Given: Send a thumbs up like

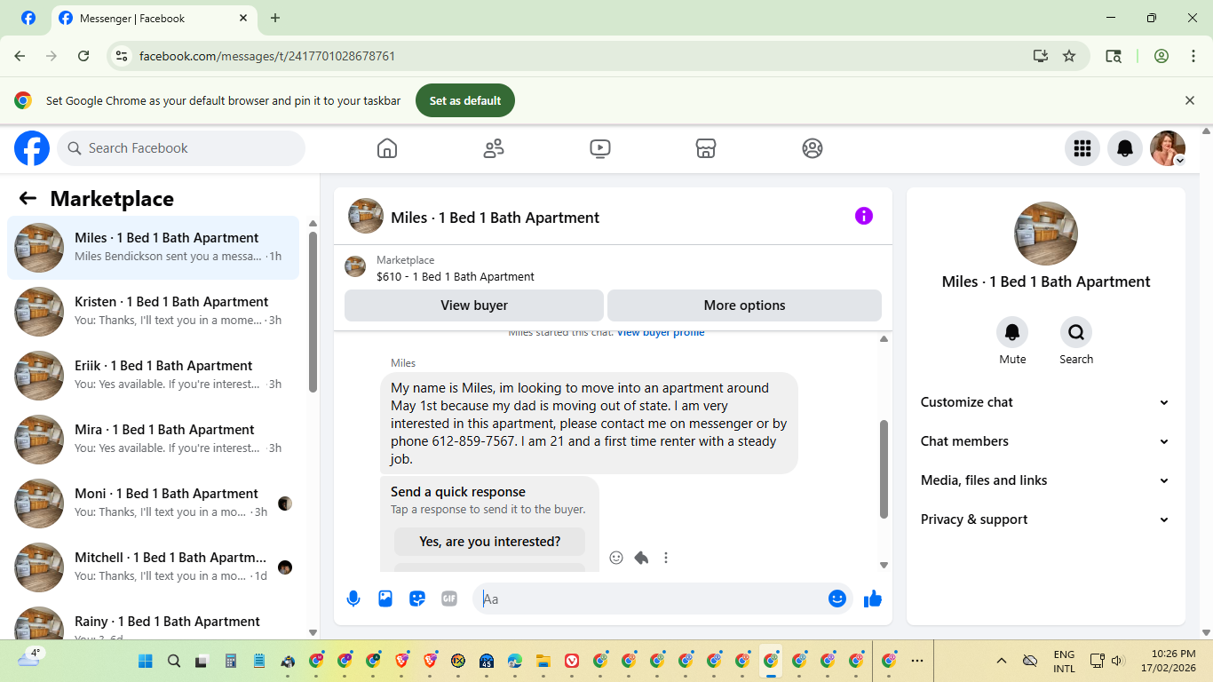Looking at the screenshot, I should [873, 599].
